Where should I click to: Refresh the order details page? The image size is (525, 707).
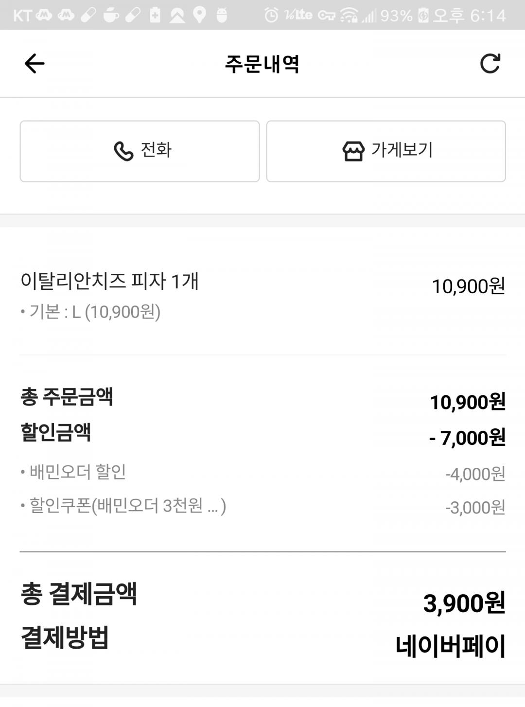[x=490, y=64]
